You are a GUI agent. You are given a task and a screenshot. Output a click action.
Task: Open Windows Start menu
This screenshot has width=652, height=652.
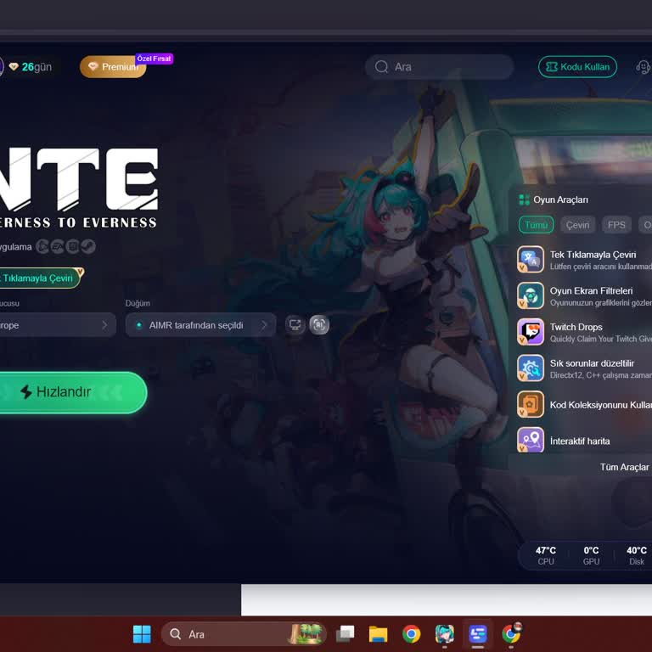(142, 634)
